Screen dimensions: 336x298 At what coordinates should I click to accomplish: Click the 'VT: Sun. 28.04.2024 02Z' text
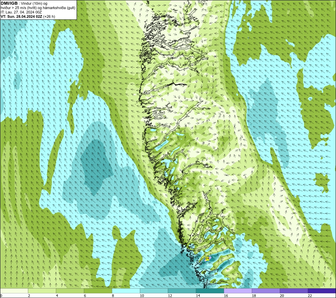[22, 16]
